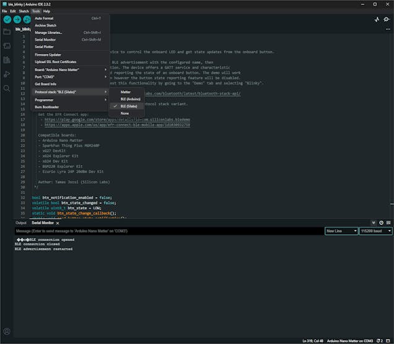Click the Verify sketch checkmark button

(x=7, y=19)
